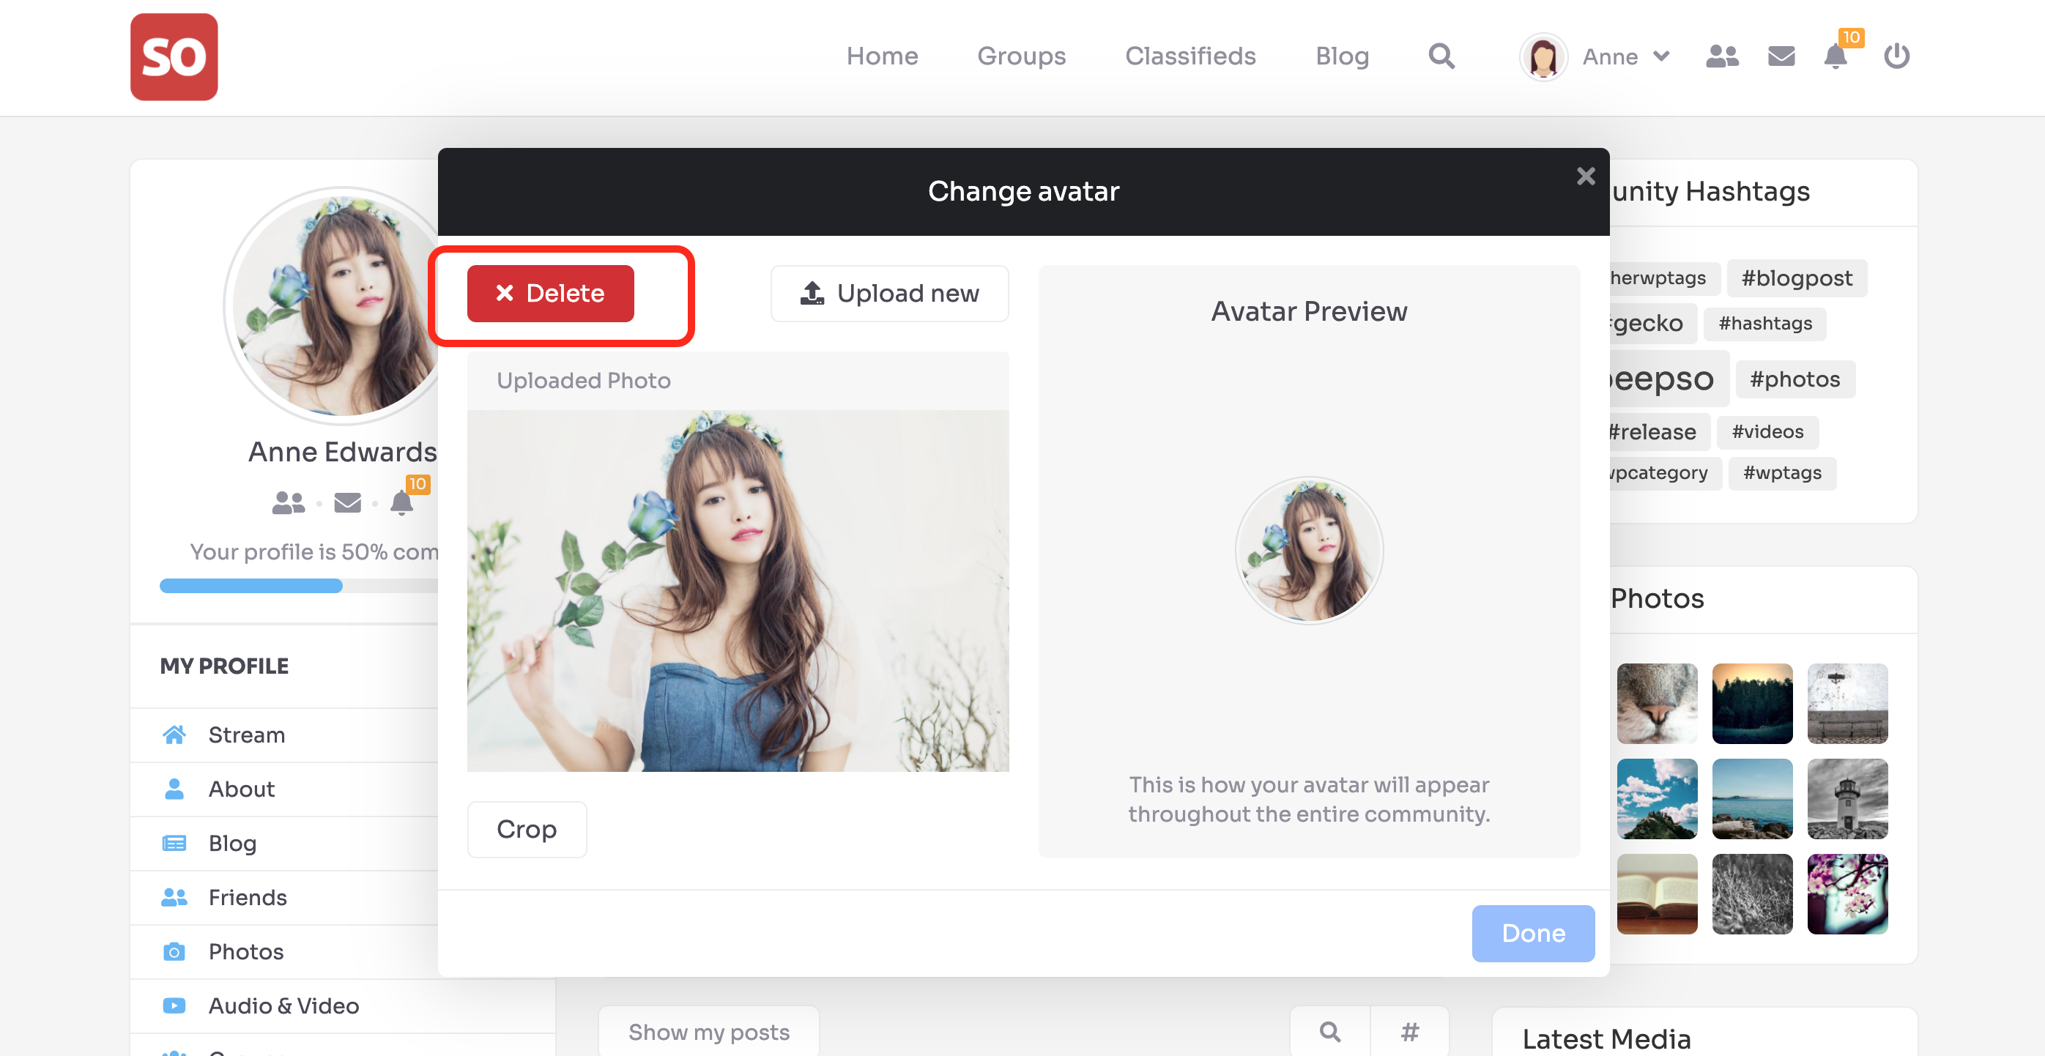Image resolution: width=2045 pixels, height=1056 pixels.
Task: Open the dark forest sunset photo thumbnail
Action: [x=1752, y=704]
